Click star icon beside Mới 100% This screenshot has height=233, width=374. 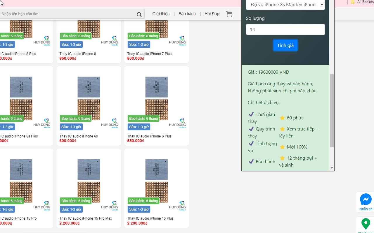(282, 147)
